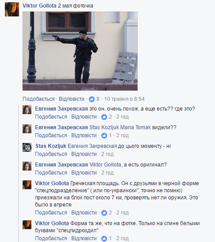
Task: Click like icon on 'видели??' comment
Action: tap(104, 136)
